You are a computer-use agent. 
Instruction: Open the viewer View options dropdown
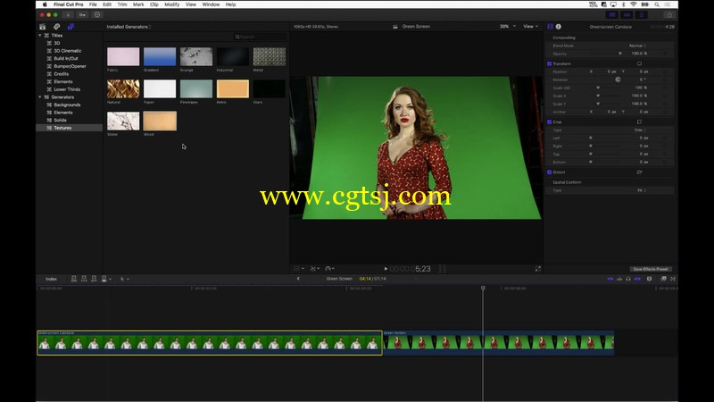tap(530, 27)
